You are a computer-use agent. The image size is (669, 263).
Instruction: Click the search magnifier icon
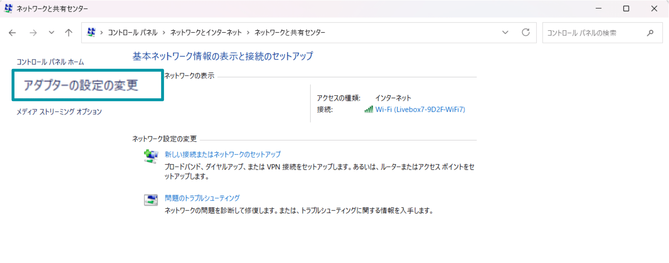coord(650,33)
